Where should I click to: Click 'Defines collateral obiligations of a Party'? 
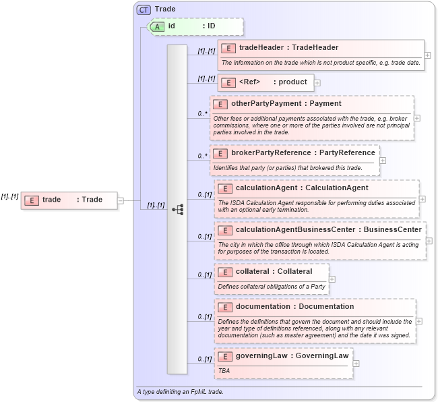(x=272, y=287)
